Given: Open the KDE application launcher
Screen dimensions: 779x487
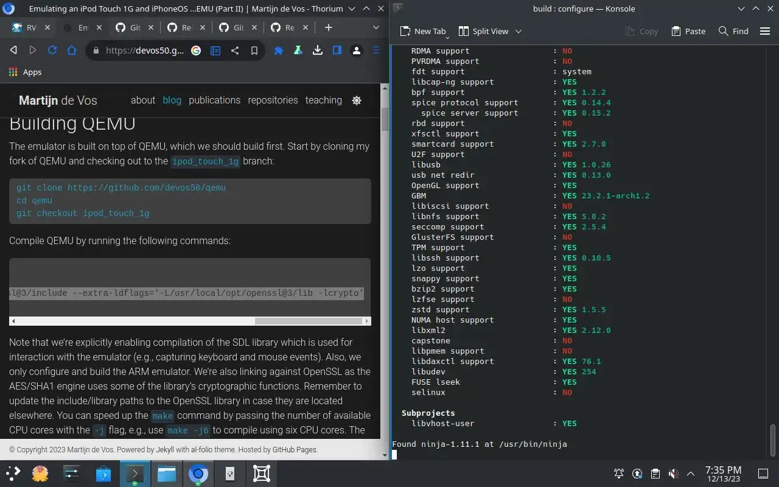Looking at the screenshot, I should point(13,474).
